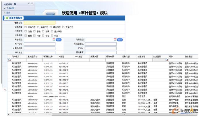Clear the end date with 清除 button
Viewport: 199px width, 117px height.
(120, 40)
